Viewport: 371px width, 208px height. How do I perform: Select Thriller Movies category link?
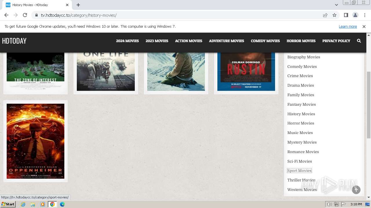coord(301,180)
